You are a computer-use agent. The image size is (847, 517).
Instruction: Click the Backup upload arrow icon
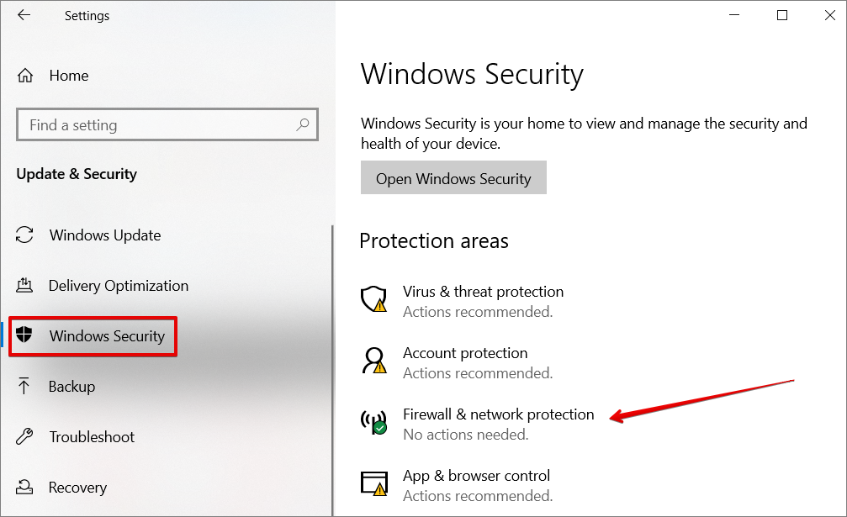tap(25, 387)
